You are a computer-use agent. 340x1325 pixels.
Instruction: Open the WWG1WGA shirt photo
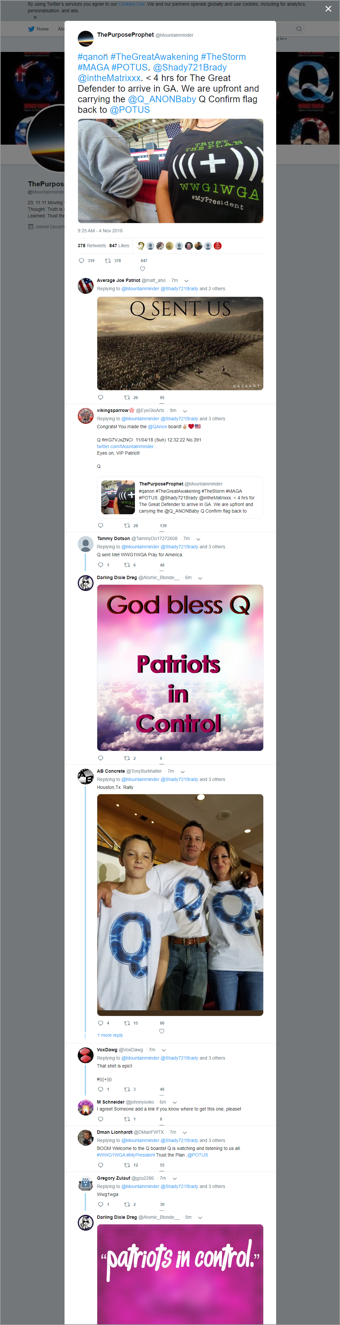170,171
